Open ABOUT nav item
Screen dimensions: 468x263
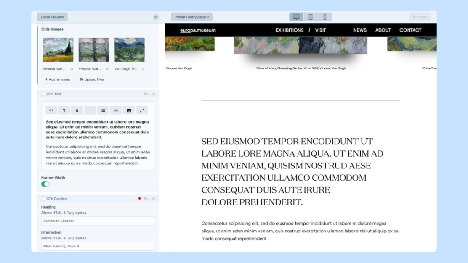383,30
